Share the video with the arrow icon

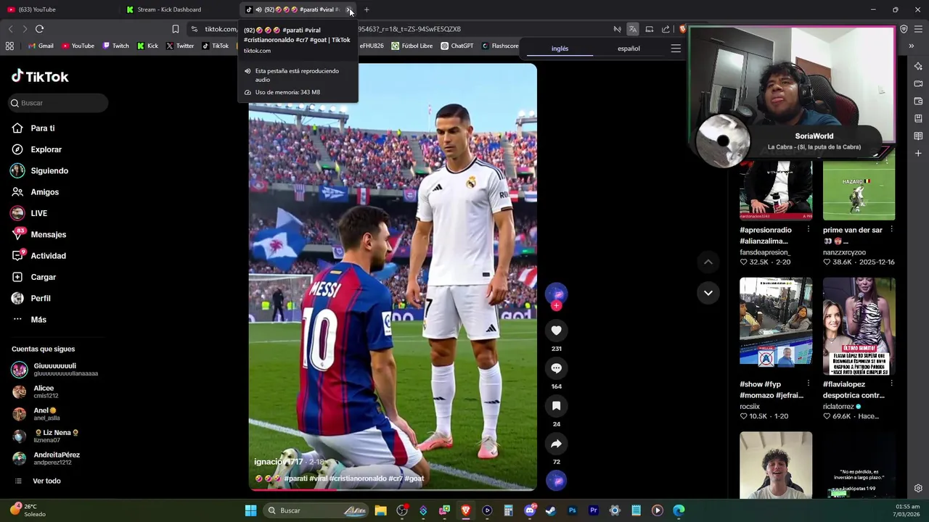coord(556,444)
